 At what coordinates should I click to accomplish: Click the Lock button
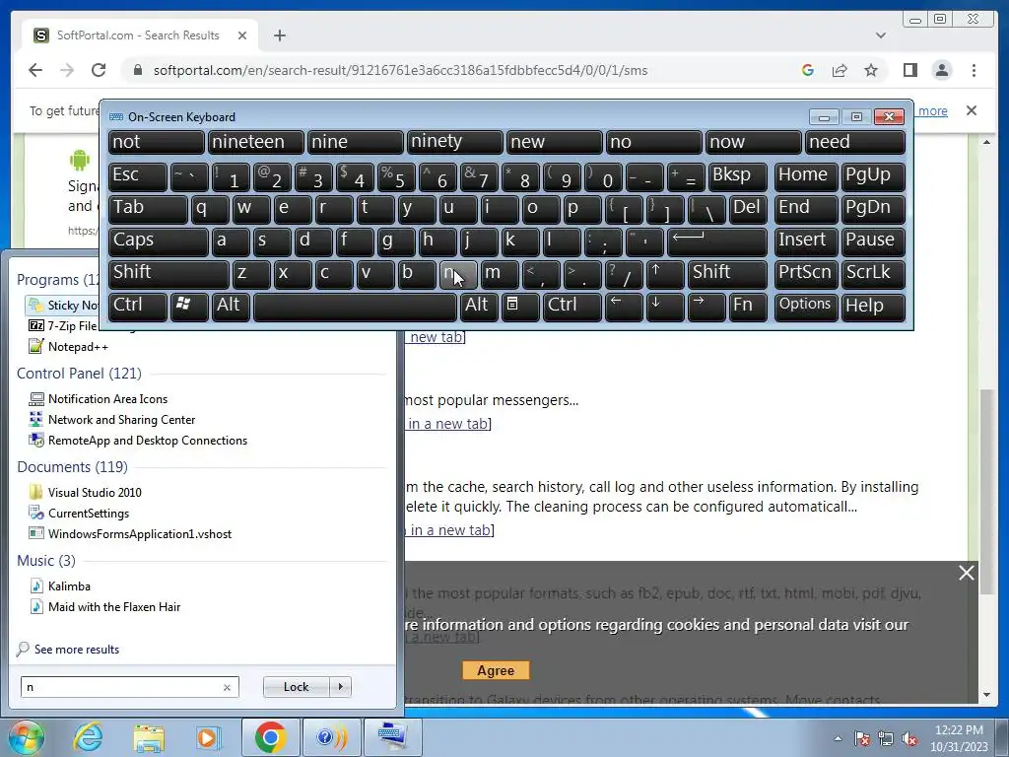click(x=296, y=687)
